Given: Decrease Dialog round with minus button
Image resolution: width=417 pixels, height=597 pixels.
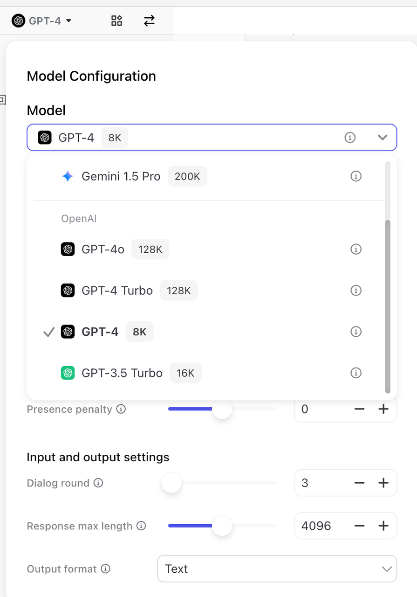Looking at the screenshot, I should [359, 483].
